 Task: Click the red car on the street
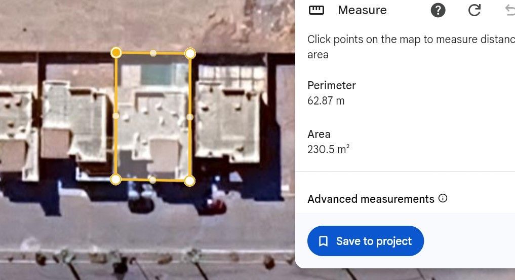pos(215,206)
